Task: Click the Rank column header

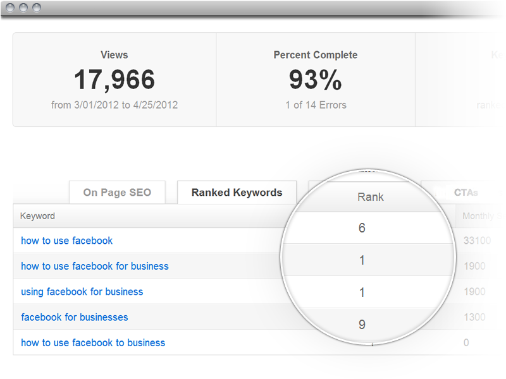Action: (x=371, y=197)
